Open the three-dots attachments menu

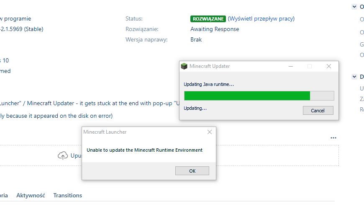tap(333, 138)
